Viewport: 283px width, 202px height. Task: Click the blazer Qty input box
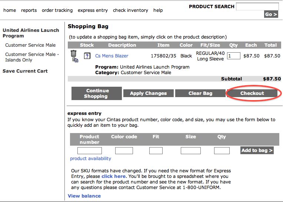(233, 56)
